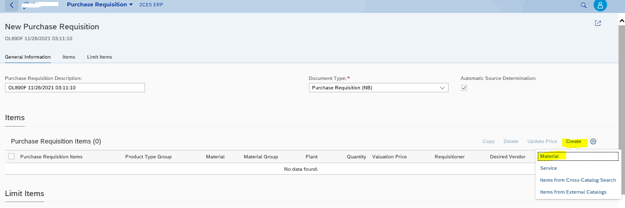Screen dimensions: 625x208
Task: Click the Purchase Requisition Description field
Action: click(75, 88)
